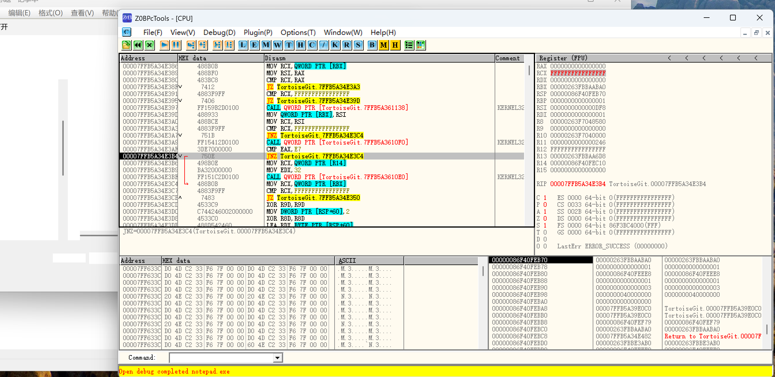The width and height of the screenshot is (775, 377).
Task: Open the Debug(D) menu
Action: click(219, 33)
